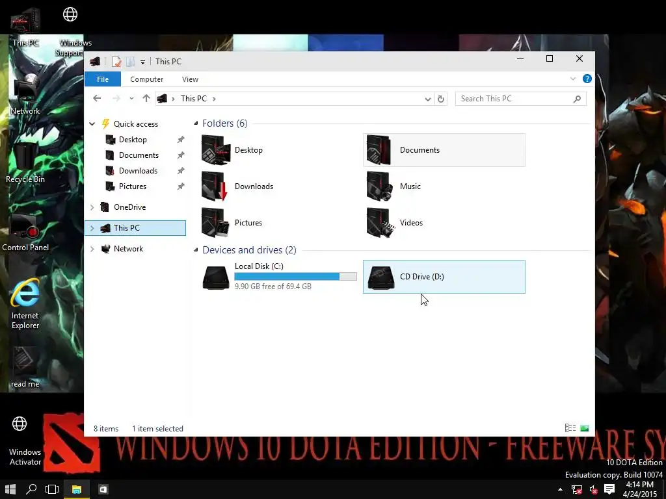The height and width of the screenshot is (499, 666).
Task: Select the Recycle Bin desktop icon
Action: pos(25,163)
